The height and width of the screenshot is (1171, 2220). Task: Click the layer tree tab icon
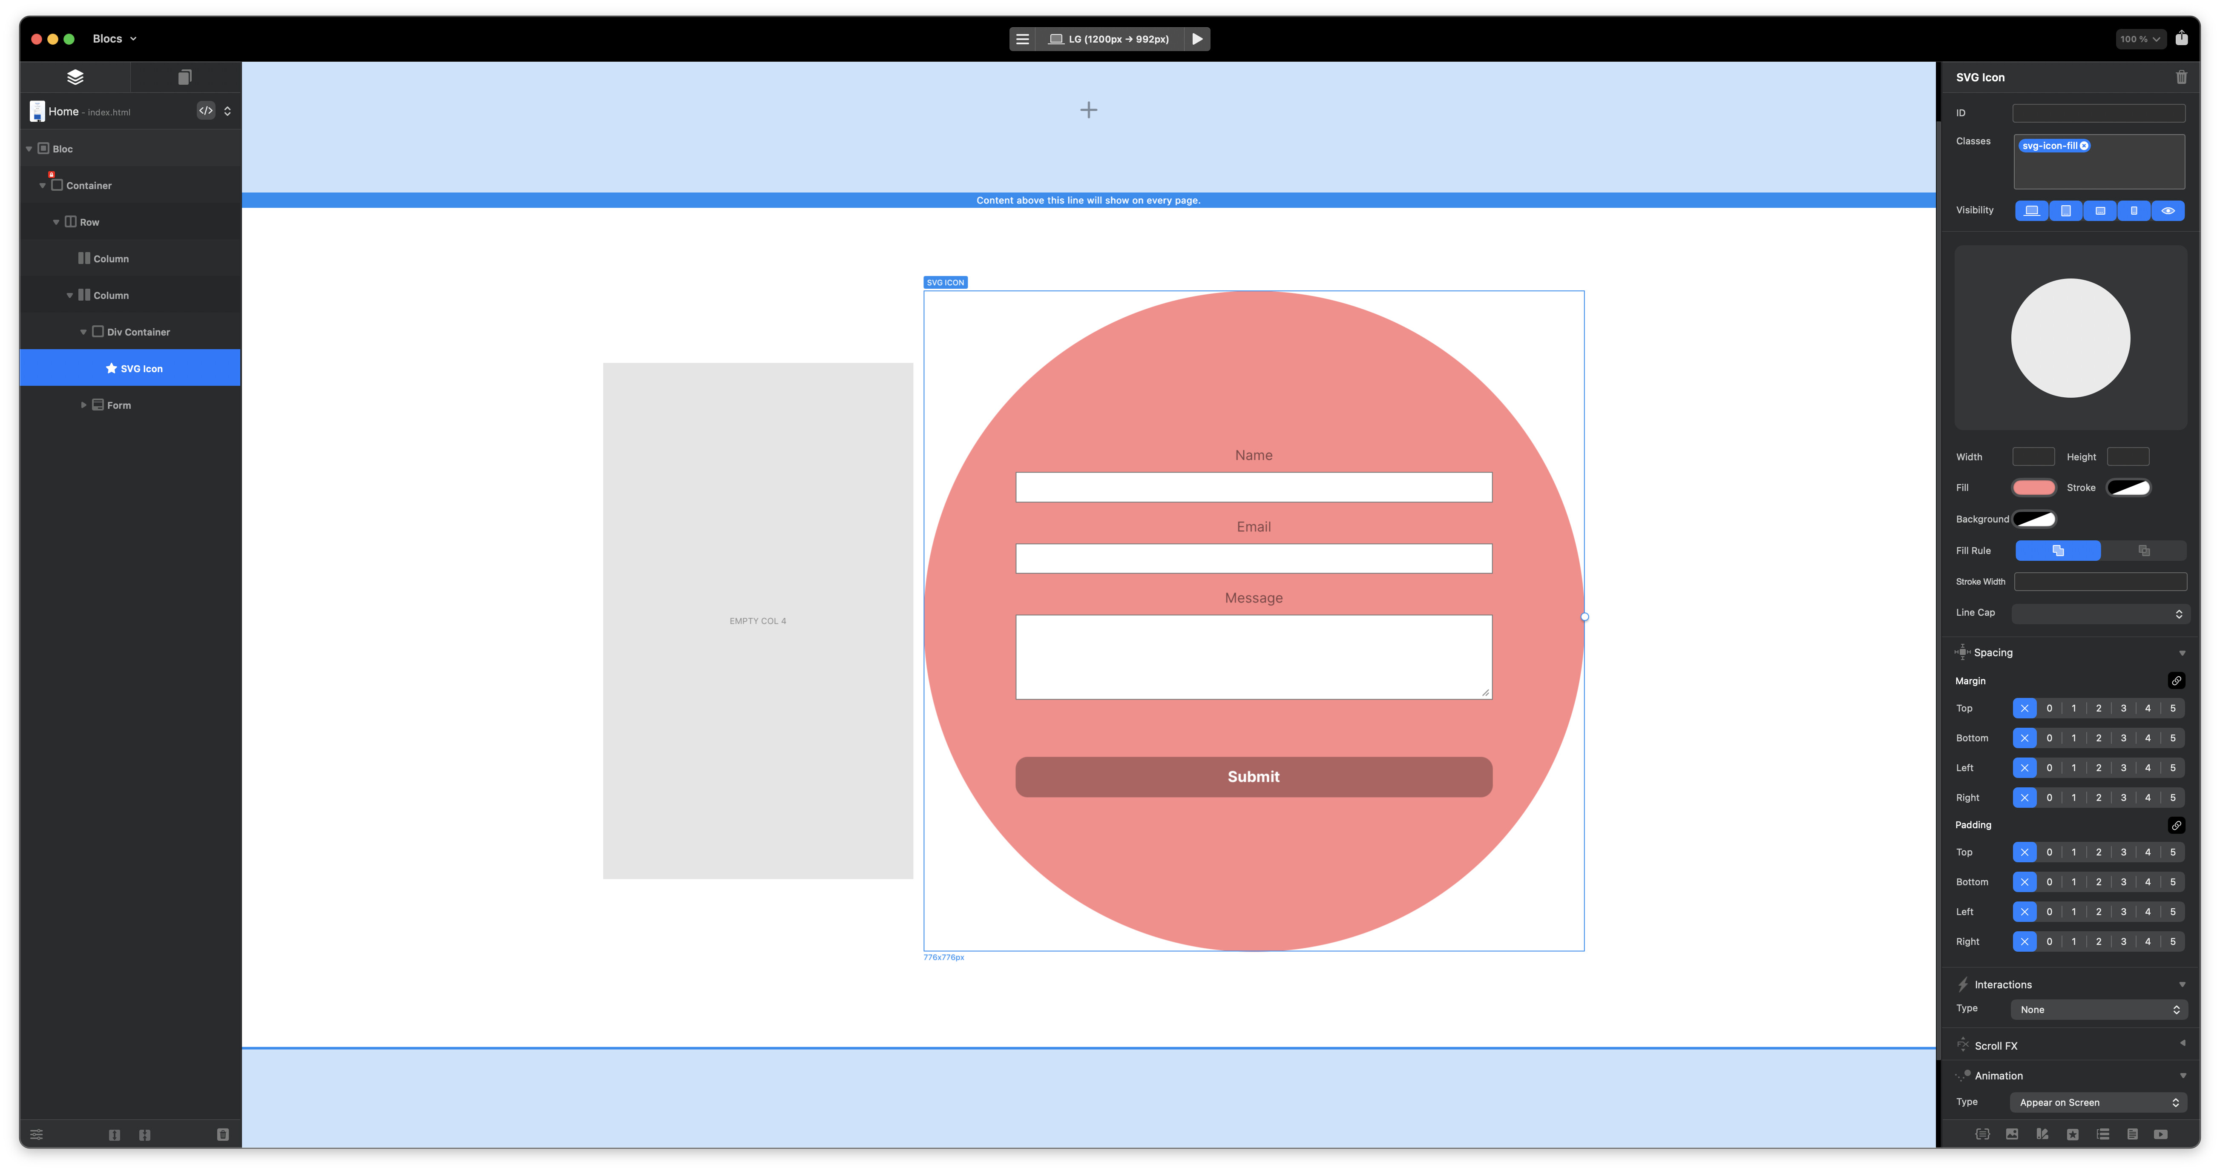pyautogui.click(x=75, y=77)
